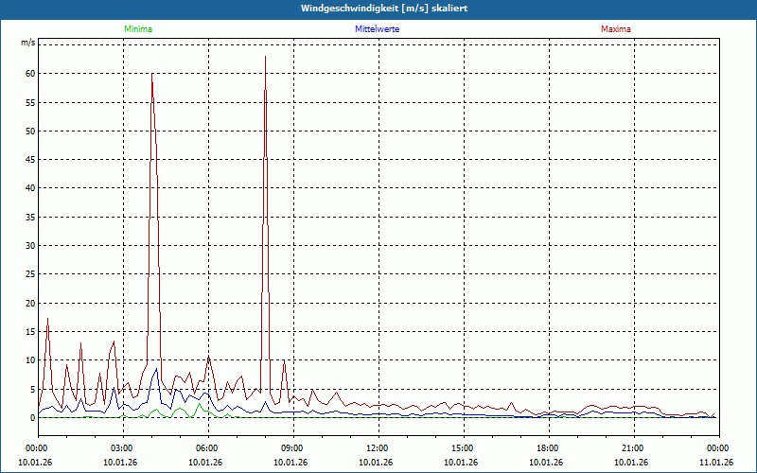Click the red Maxima legend label
Viewport: 757px width, 473px height.
(x=616, y=29)
